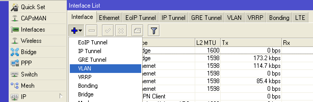The width and height of the screenshot is (313, 102).
Task: Click the disable (cross) toolbar button
Action: click(x=121, y=31)
